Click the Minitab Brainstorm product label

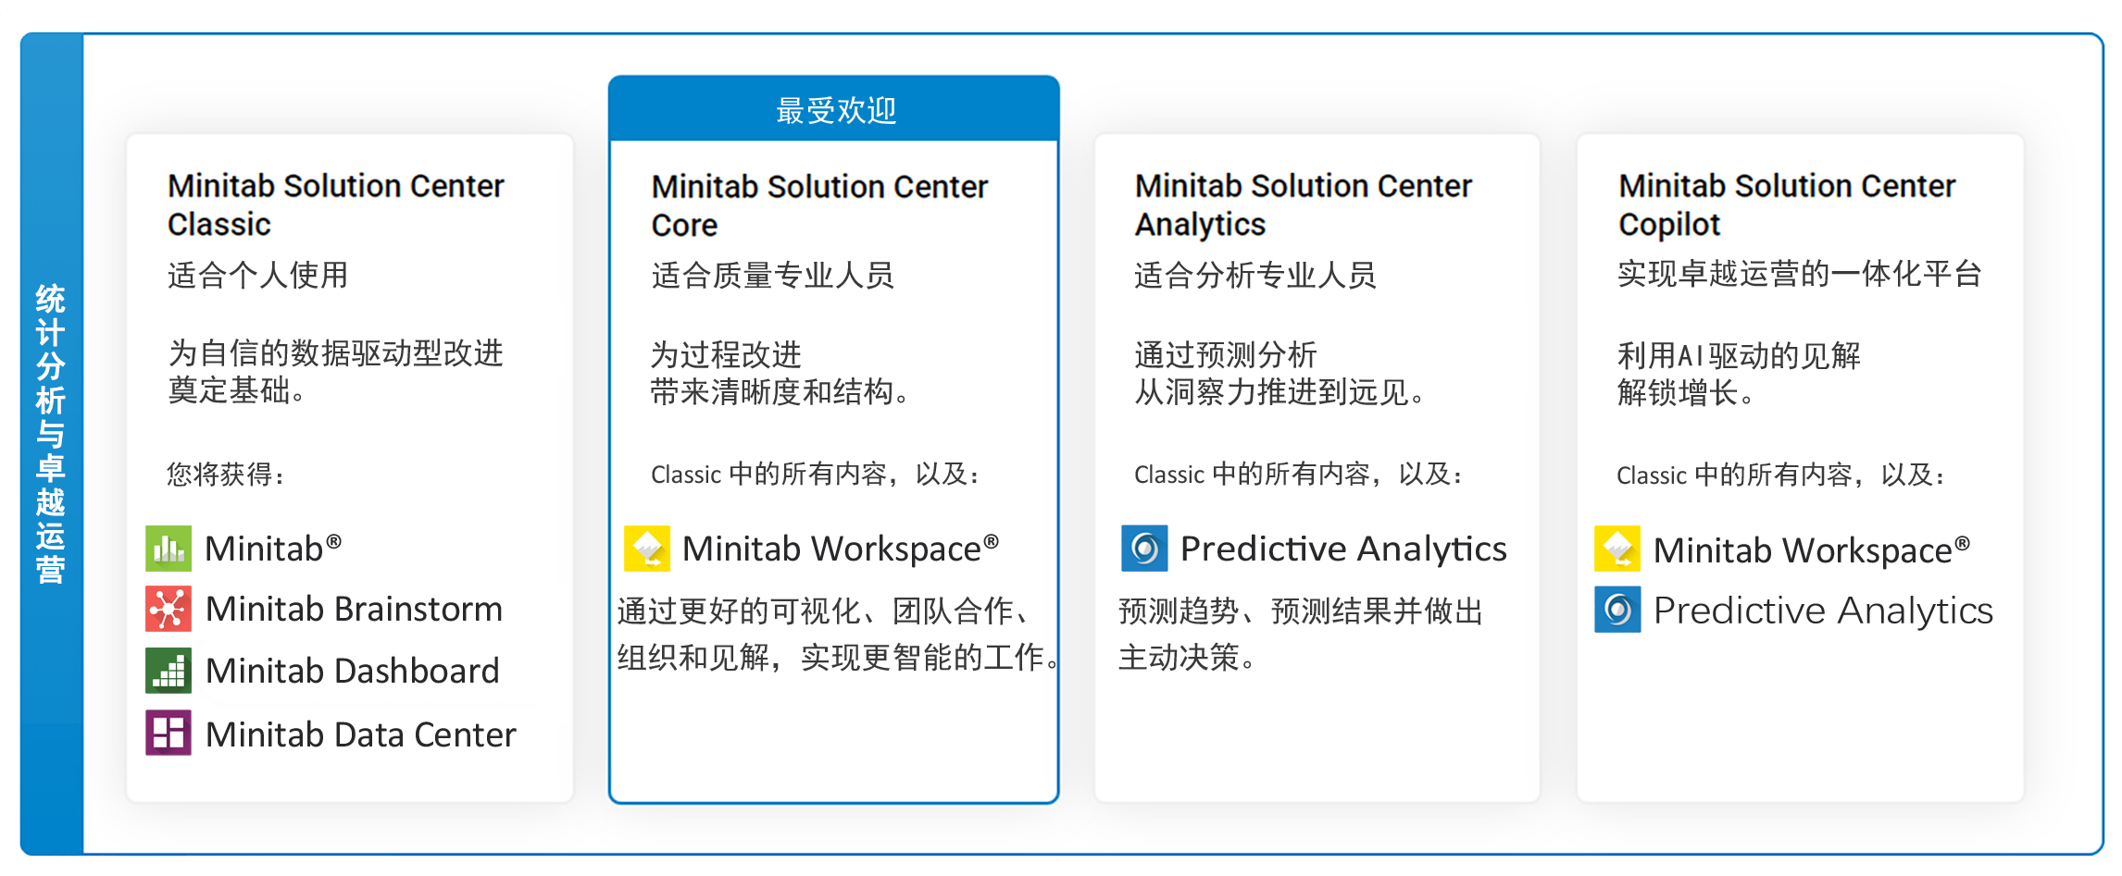[354, 609]
